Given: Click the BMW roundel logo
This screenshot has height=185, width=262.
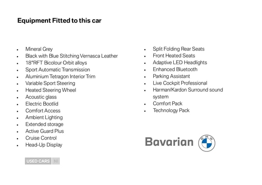Looking at the screenshot, I should pyautogui.click(x=207, y=143).
